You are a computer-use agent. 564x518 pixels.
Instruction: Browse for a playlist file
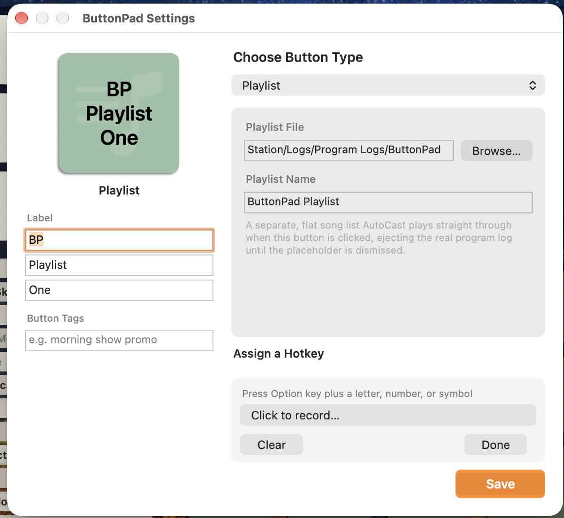coord(496,151)
